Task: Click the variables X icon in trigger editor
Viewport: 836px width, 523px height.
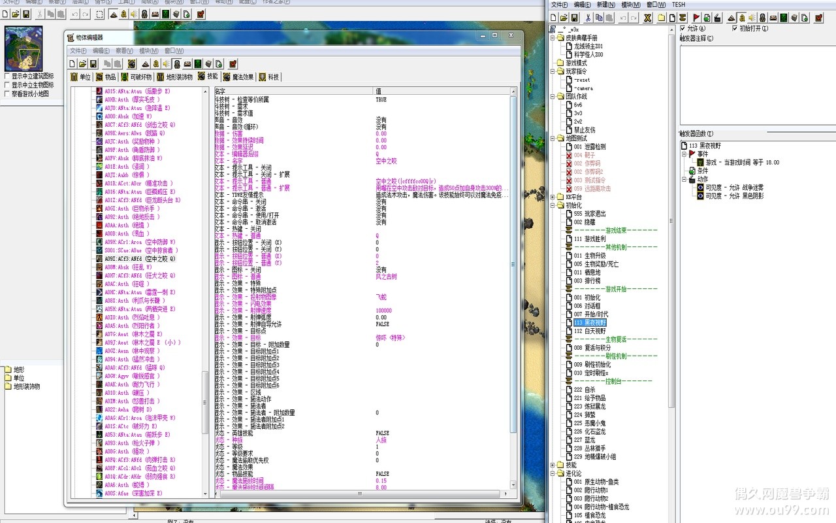Action: tap(647, 17)
